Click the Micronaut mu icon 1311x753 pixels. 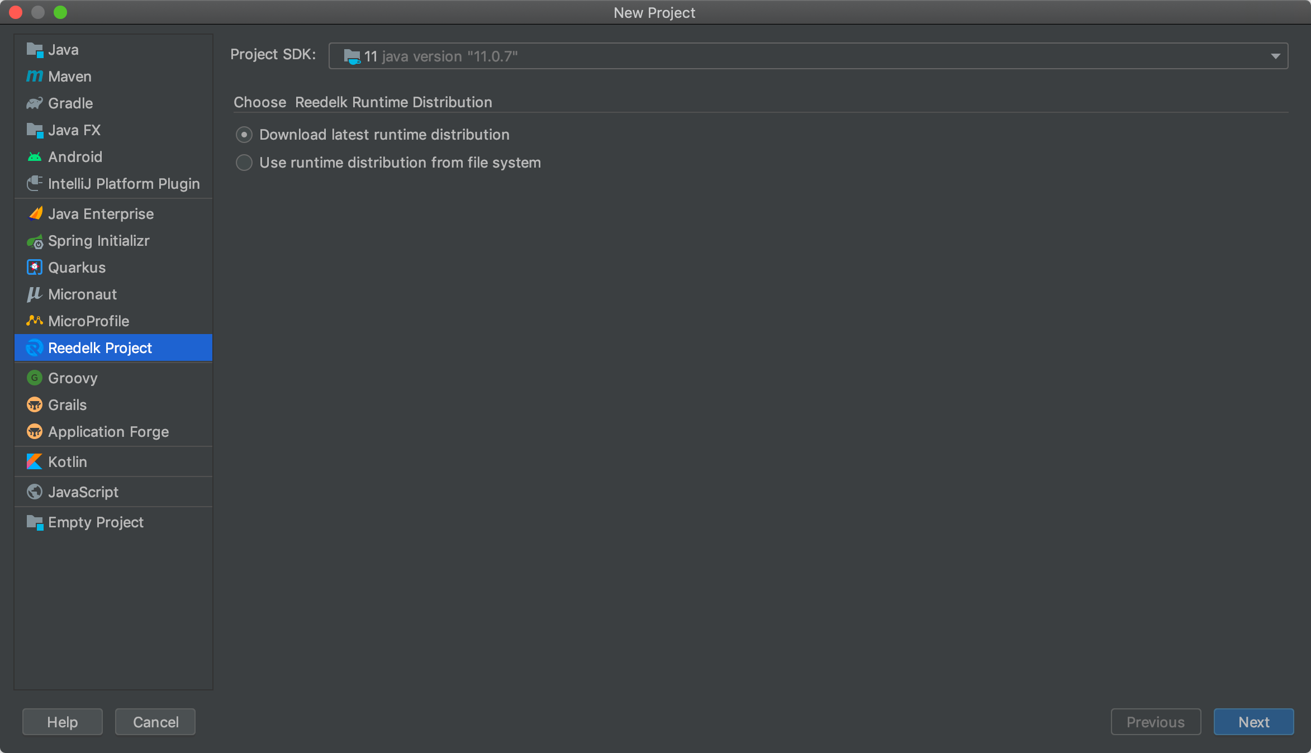34,294
